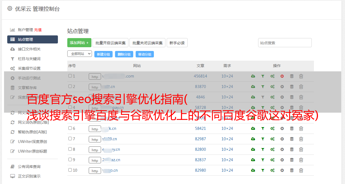Click the cloud upload icon in row 6
This screenshot has height=184, width=345.
click(253, 128)
